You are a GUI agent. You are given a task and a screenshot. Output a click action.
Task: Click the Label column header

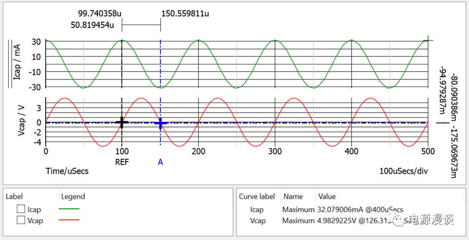coord(14,196)
